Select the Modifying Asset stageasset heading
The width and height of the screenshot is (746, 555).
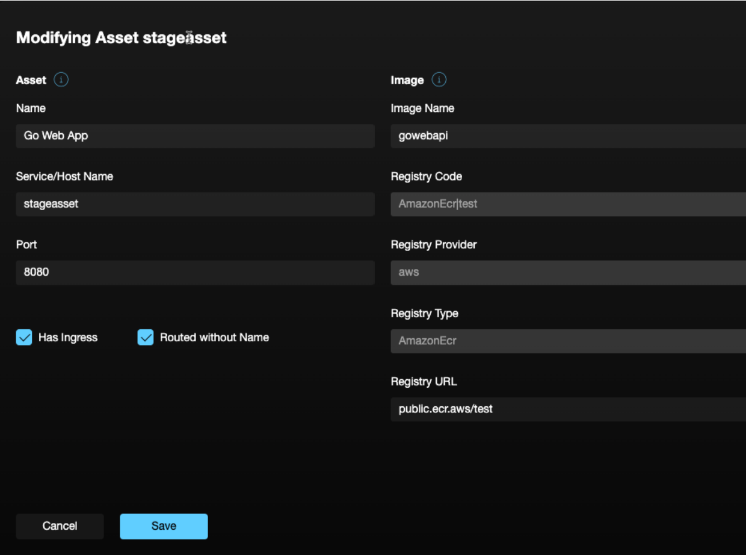coord(122,37)
